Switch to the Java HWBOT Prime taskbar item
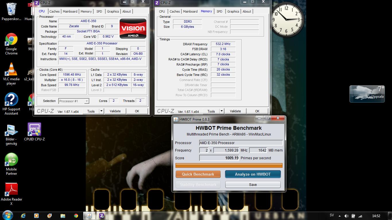The image size is (392, 220). point(89,216)
